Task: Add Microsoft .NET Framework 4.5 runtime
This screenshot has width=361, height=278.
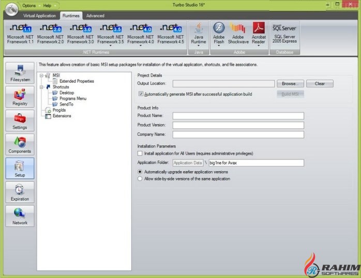Action: (x=171, y=34)
